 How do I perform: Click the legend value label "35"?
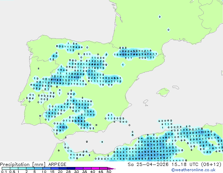click(84, 172)
